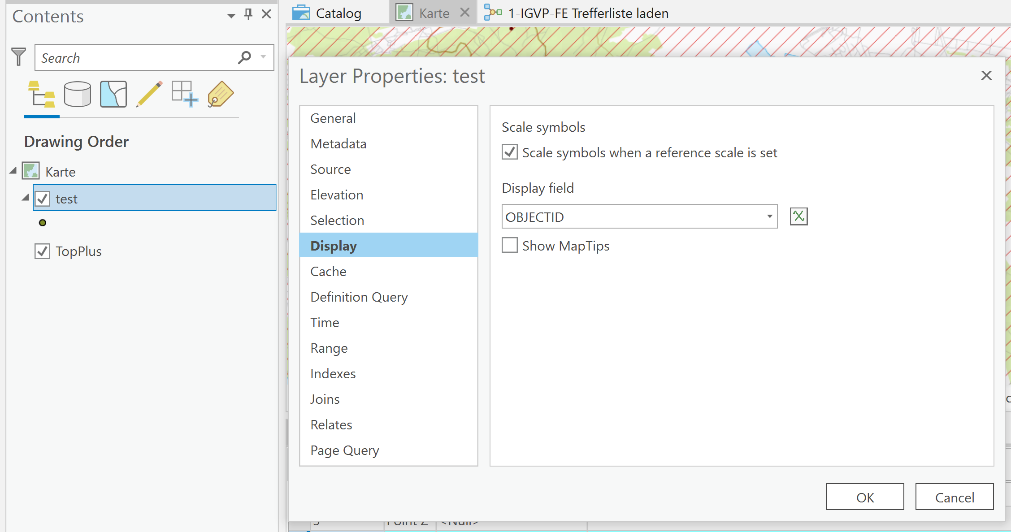The image size is (1011, 532).
Task: Toggle the TopPlus layer visibility checkbox
Action: tap(43, 251)
